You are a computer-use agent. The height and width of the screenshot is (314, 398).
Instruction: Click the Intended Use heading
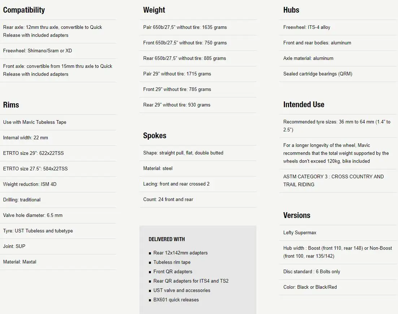tap(304, 105)
